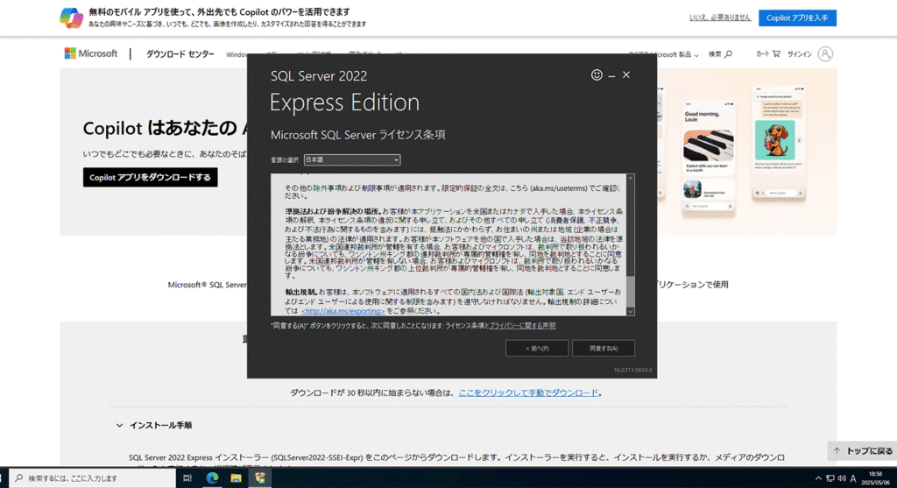The image size is (897, 488).
Task: Open Microsoft Edge from the taskbar
Action: (x=212, y=477)
